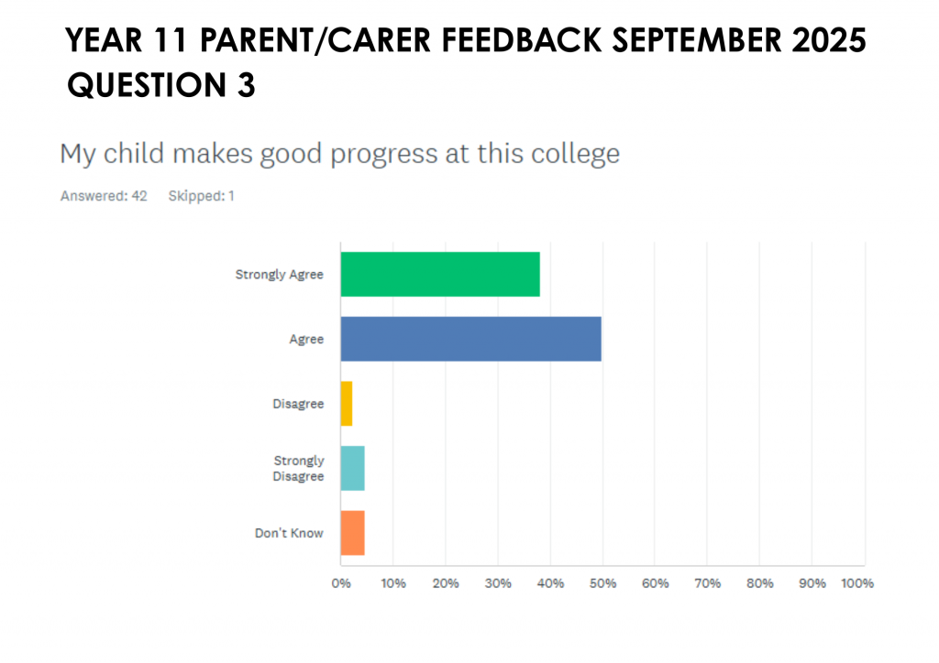Click the 50% tick label
This screenshot has height=663, width=939.
pos(602,583)
